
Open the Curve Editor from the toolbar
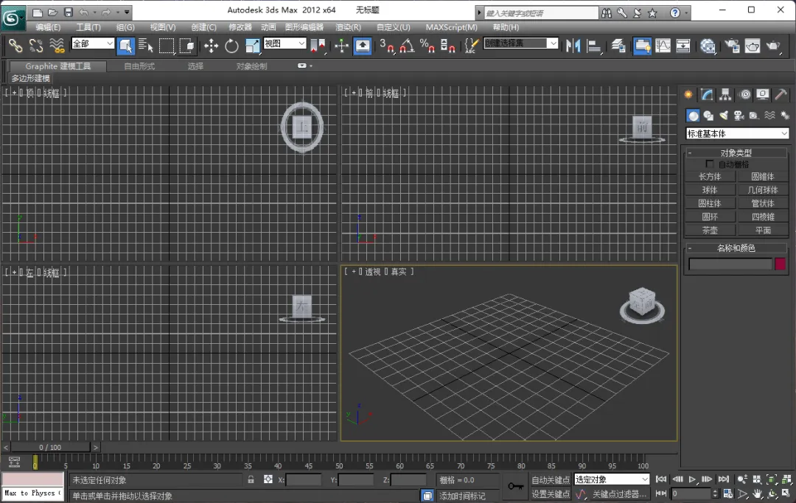coord(663,46)
